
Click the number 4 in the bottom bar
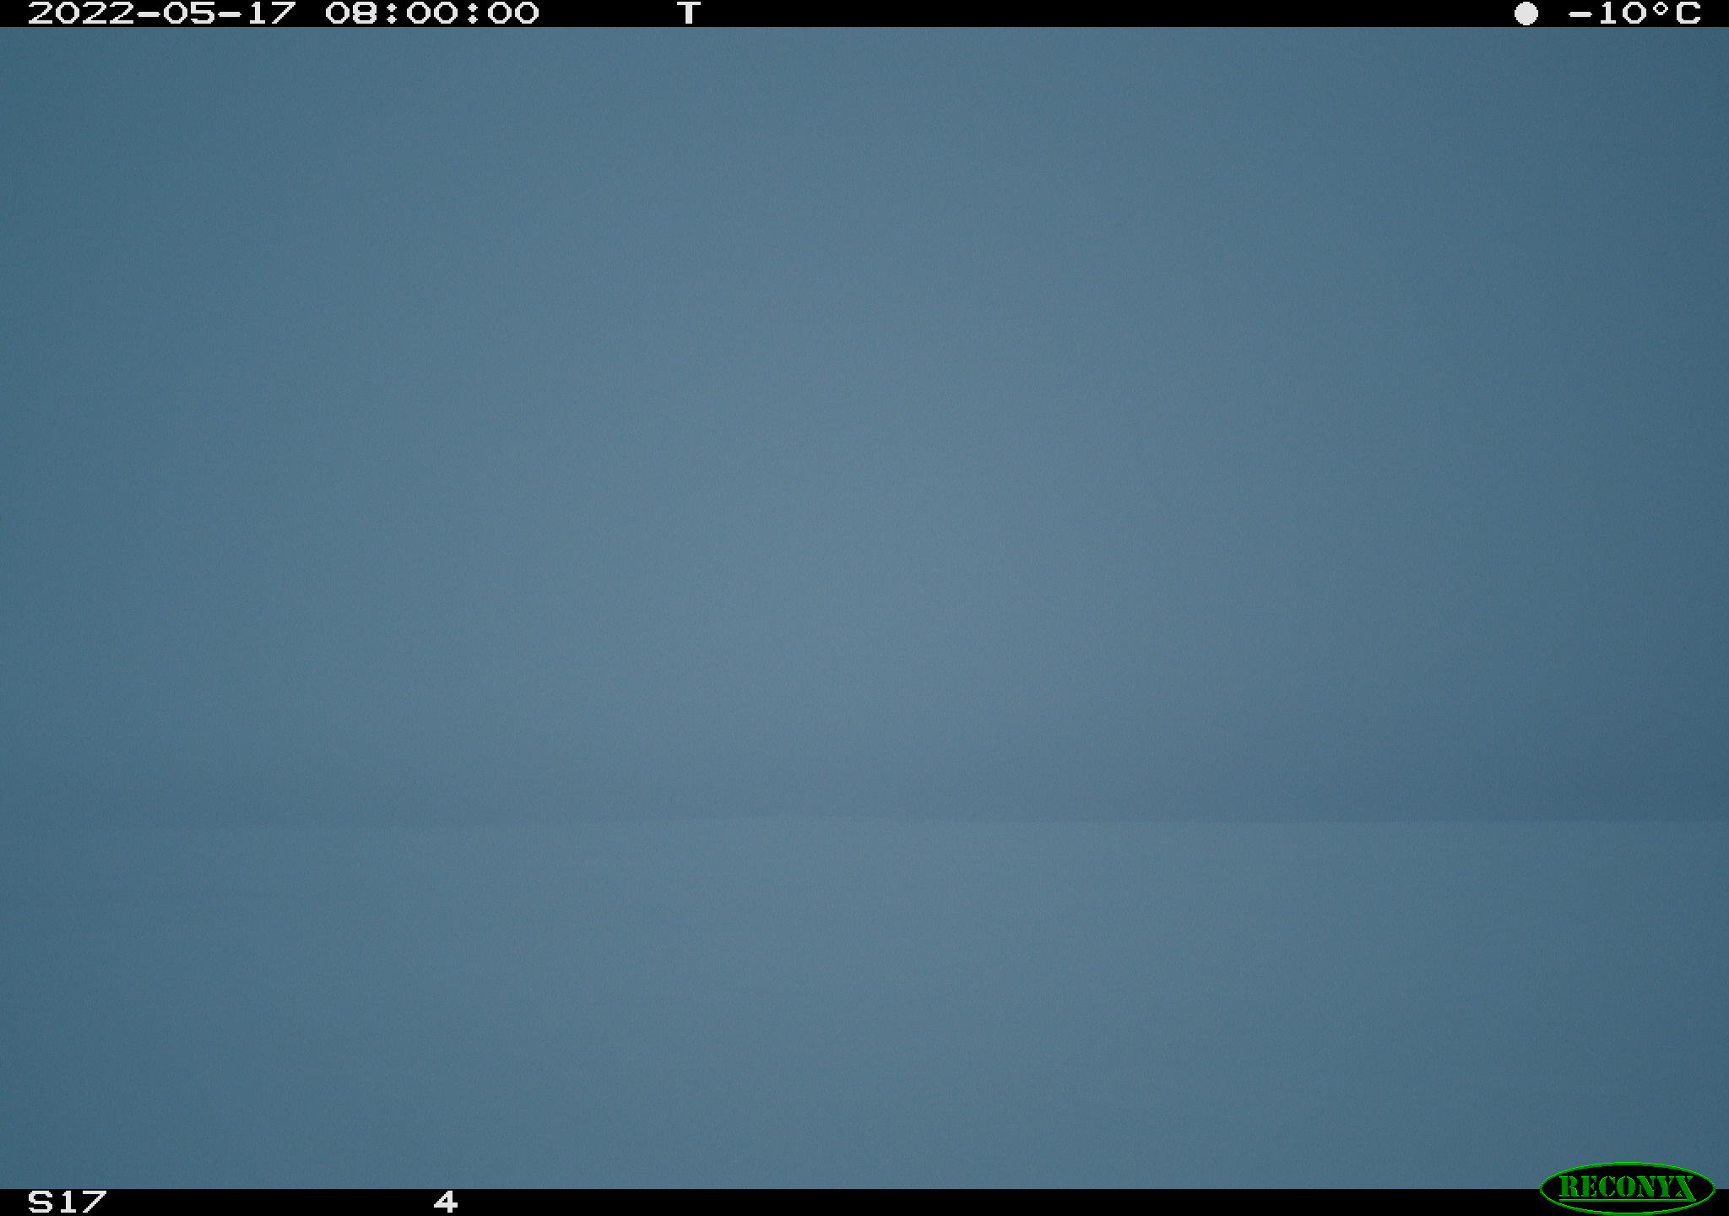446,1202
